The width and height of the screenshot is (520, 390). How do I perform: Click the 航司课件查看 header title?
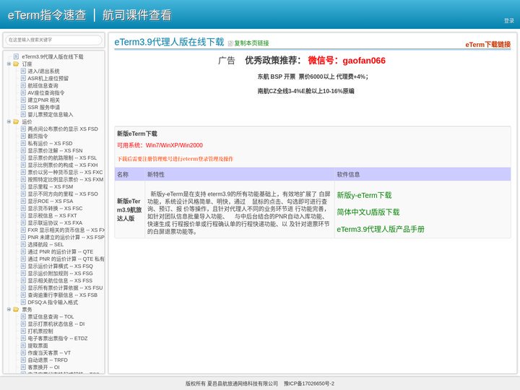pos(136,15)
